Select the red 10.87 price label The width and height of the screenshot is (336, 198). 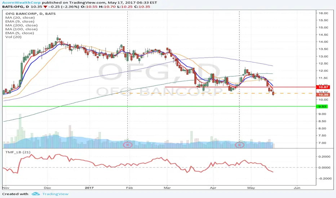[323, 87]
